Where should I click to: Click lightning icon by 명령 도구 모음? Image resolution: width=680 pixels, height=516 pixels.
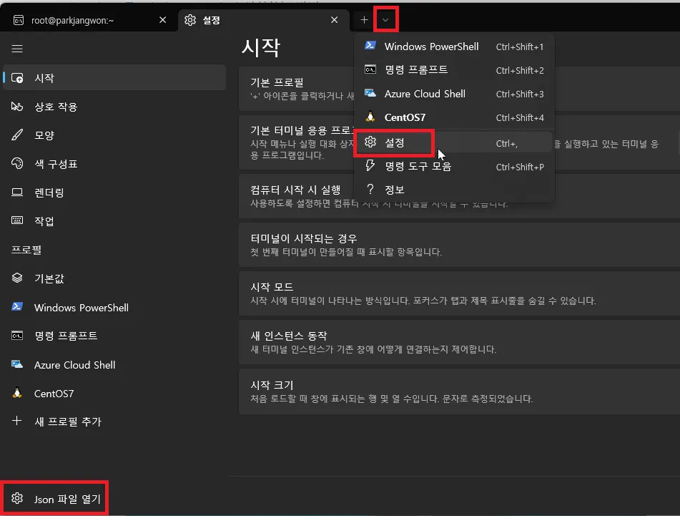(x=370, y=165)
